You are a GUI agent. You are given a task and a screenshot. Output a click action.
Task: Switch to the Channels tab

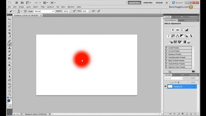point(177,75)
